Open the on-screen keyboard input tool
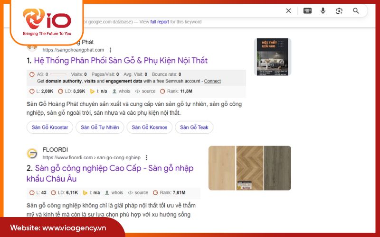Image resolution: width=380 pixels, height=237 pixels. pos(307,10)
